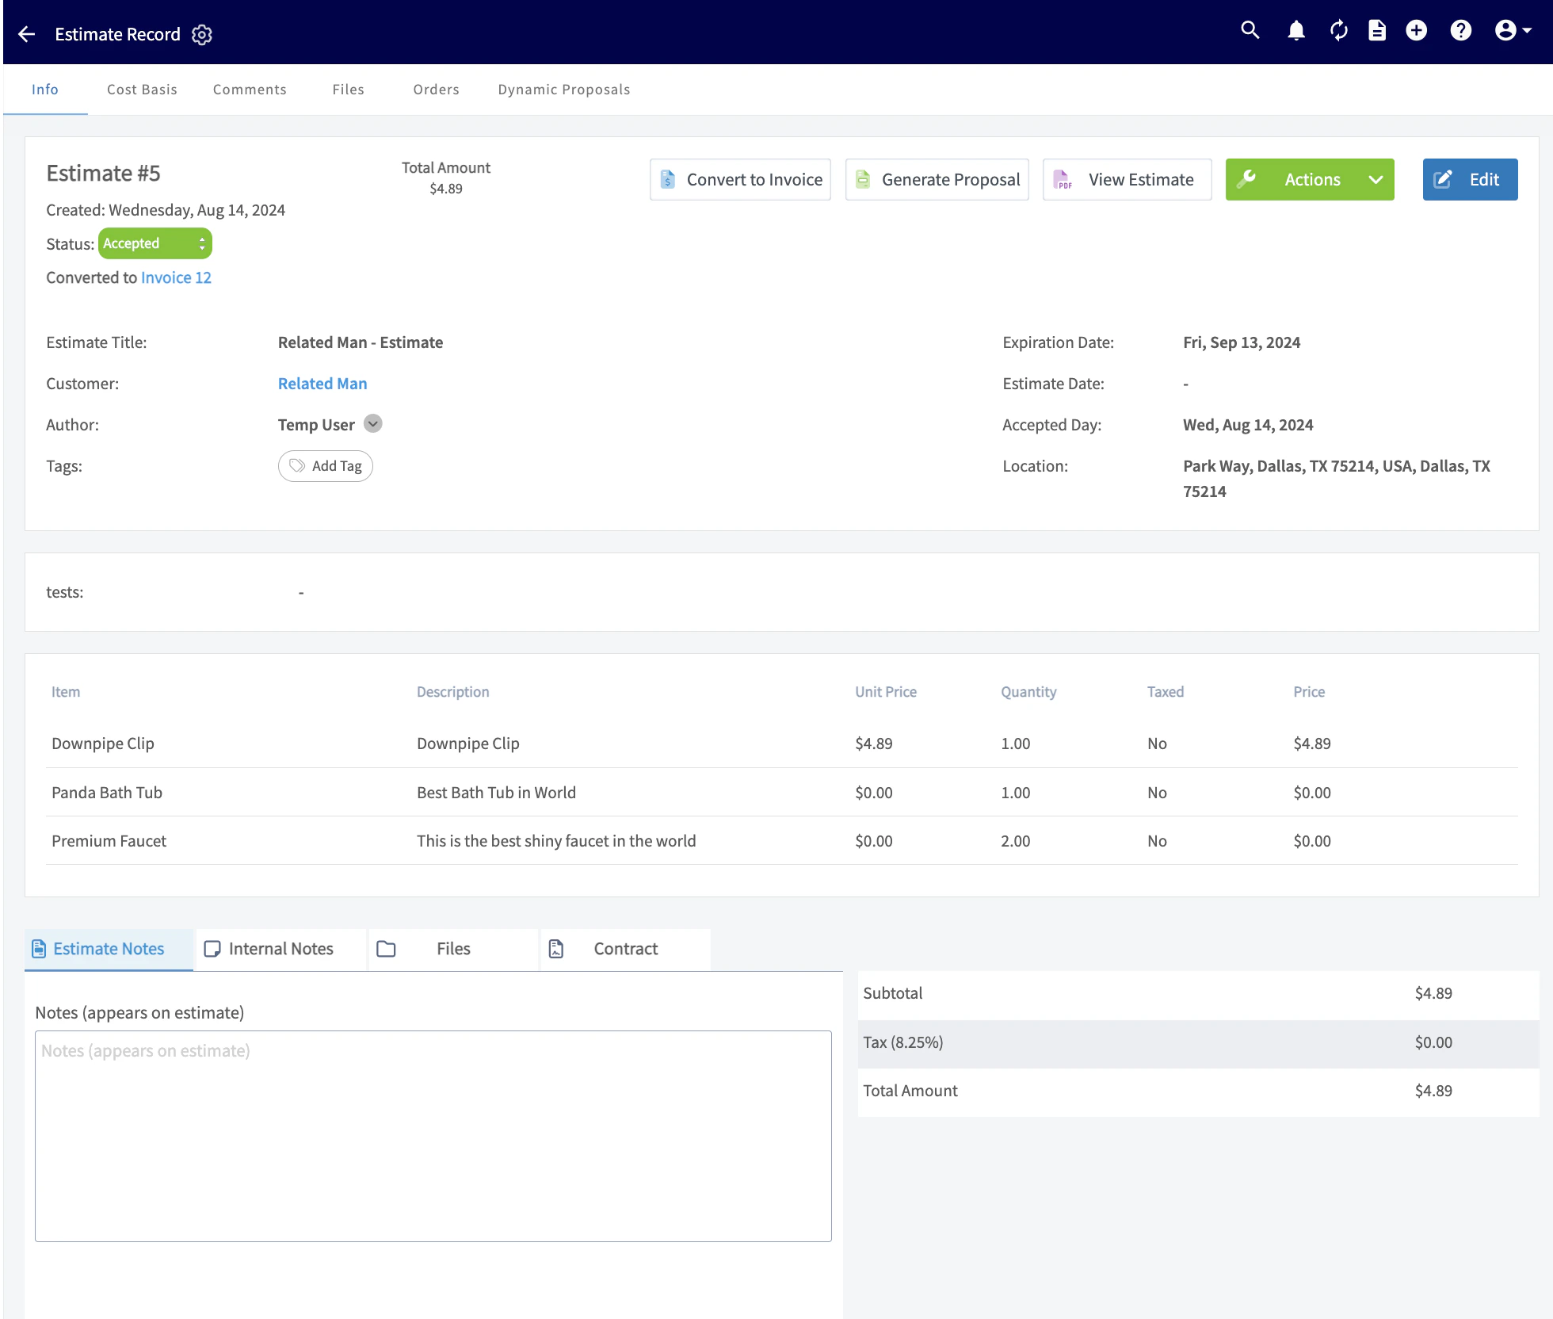Open Estimate Record settings gear
1553x1319 pixels.
pyautogui.click(x=202, y=35)
